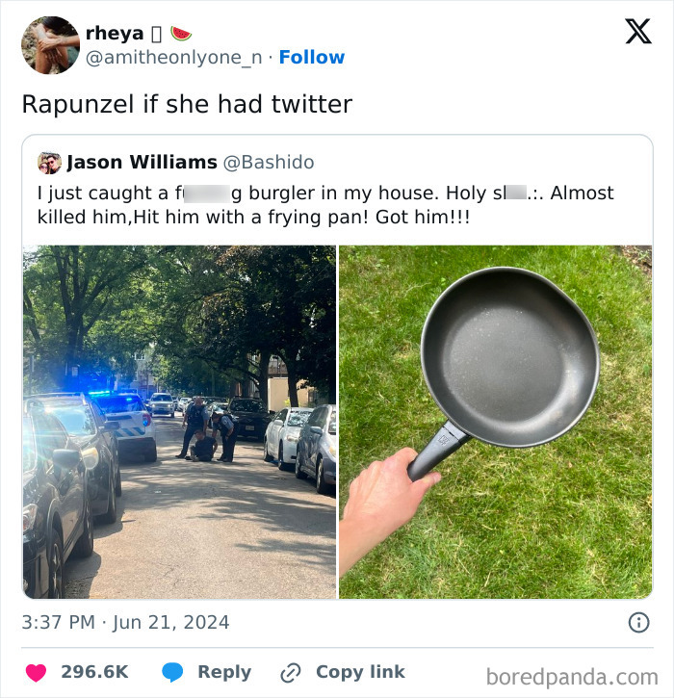Open the @amitheonlyone_n handle

point(173,58)
